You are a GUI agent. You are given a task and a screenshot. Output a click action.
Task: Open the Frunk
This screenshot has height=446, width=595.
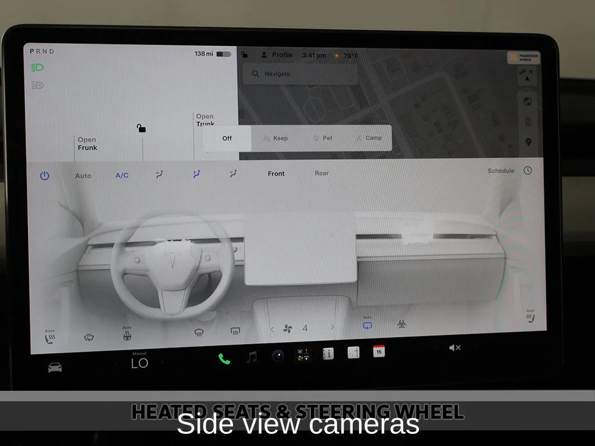[87, 144]
